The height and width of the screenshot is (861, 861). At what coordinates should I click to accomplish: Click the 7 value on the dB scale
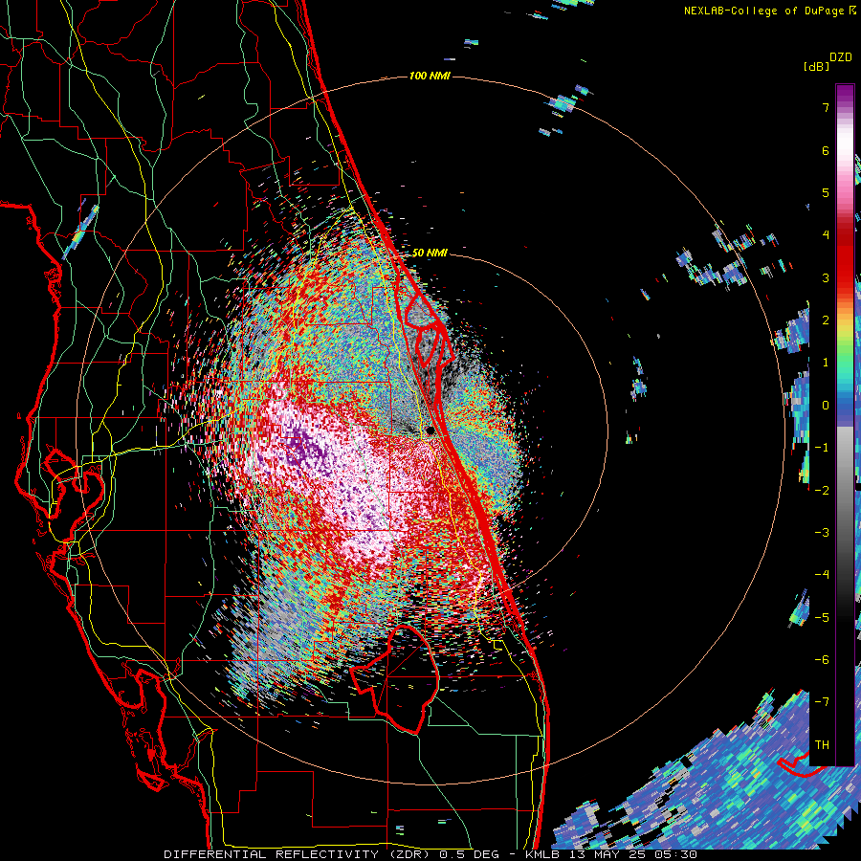[x=826, y=107]
